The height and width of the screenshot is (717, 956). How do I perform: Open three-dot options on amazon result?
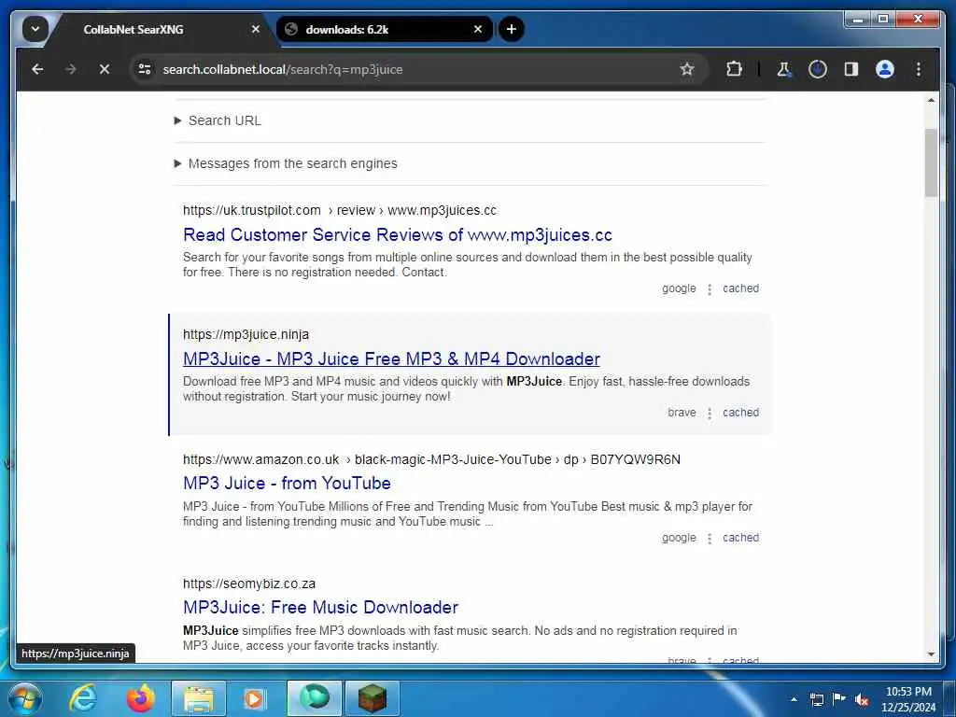[710, 539]
